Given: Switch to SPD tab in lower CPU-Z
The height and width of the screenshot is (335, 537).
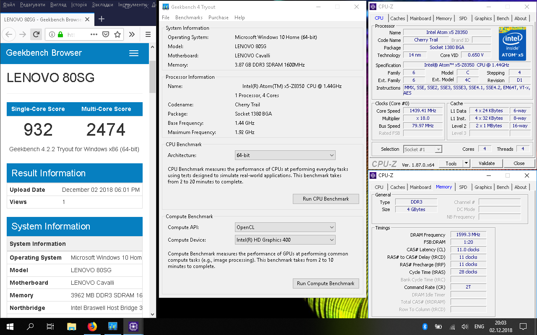Looking at the screenshot, I should (463, 187).
